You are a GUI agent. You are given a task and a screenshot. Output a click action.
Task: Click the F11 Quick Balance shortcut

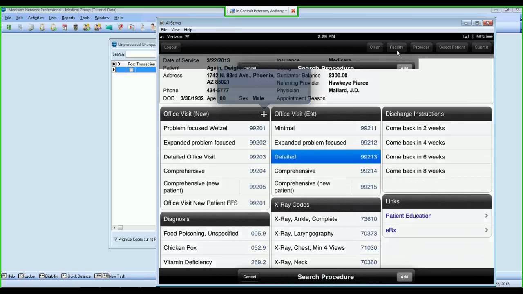[x=76, y=276]
